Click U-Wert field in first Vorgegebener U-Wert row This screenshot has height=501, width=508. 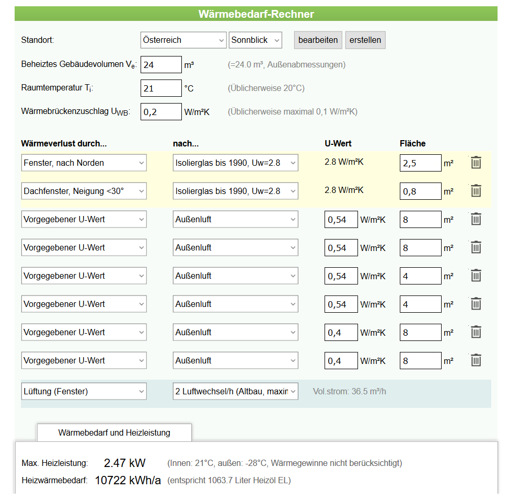[341, 219]
